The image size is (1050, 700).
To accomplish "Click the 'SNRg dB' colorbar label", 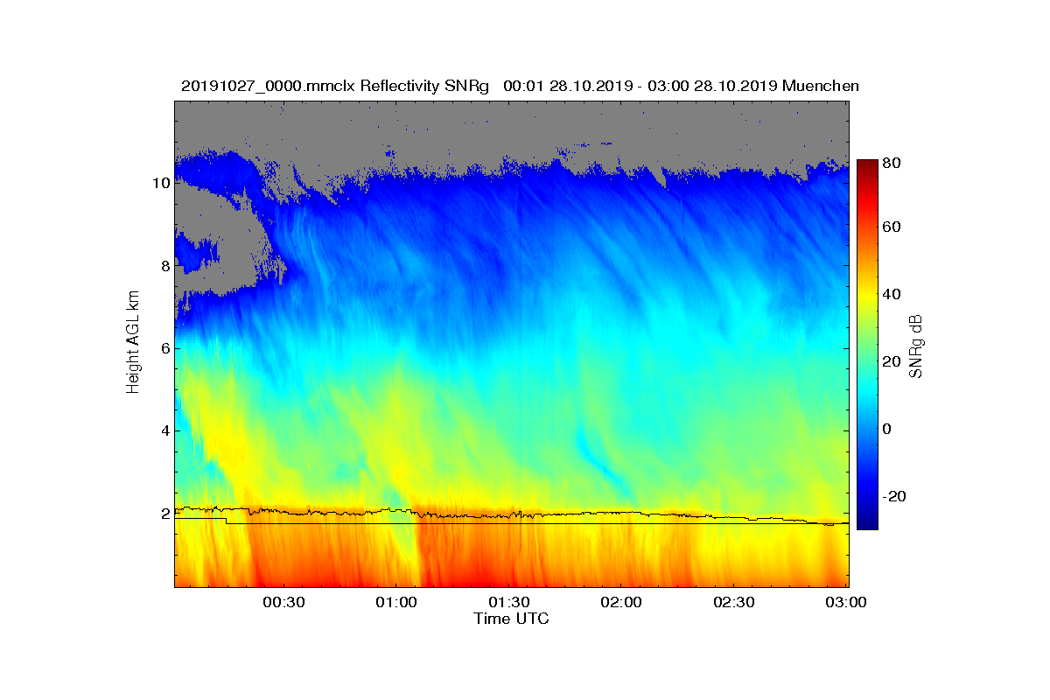I will (x=916, y=346).
